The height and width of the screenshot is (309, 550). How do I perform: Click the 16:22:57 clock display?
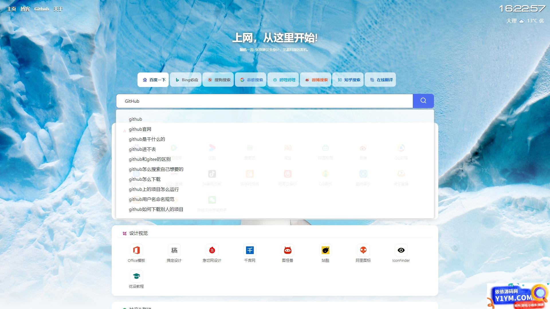click(x=522, y=9)
